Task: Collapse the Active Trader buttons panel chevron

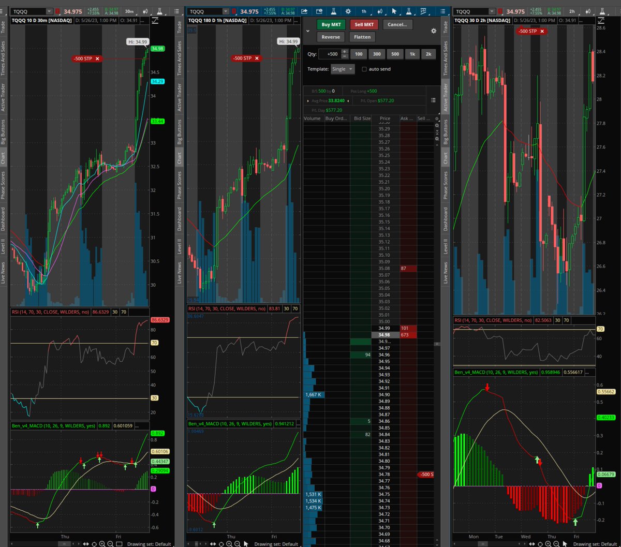Action: click(307, 31)
